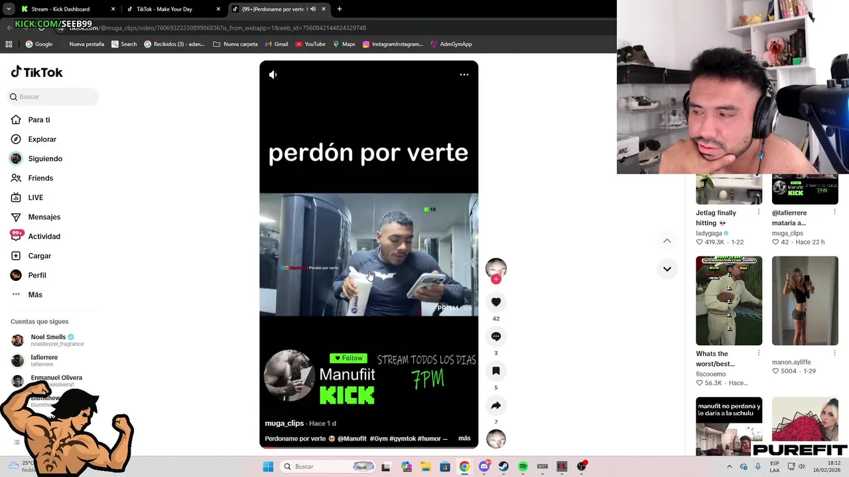
Task: Open the YouTube bookmark
Action: pyautogui.click(x=310, y=44)
